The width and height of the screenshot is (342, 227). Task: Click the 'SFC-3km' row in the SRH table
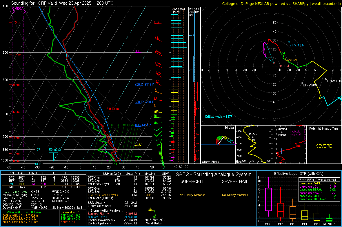coord(129,181)
